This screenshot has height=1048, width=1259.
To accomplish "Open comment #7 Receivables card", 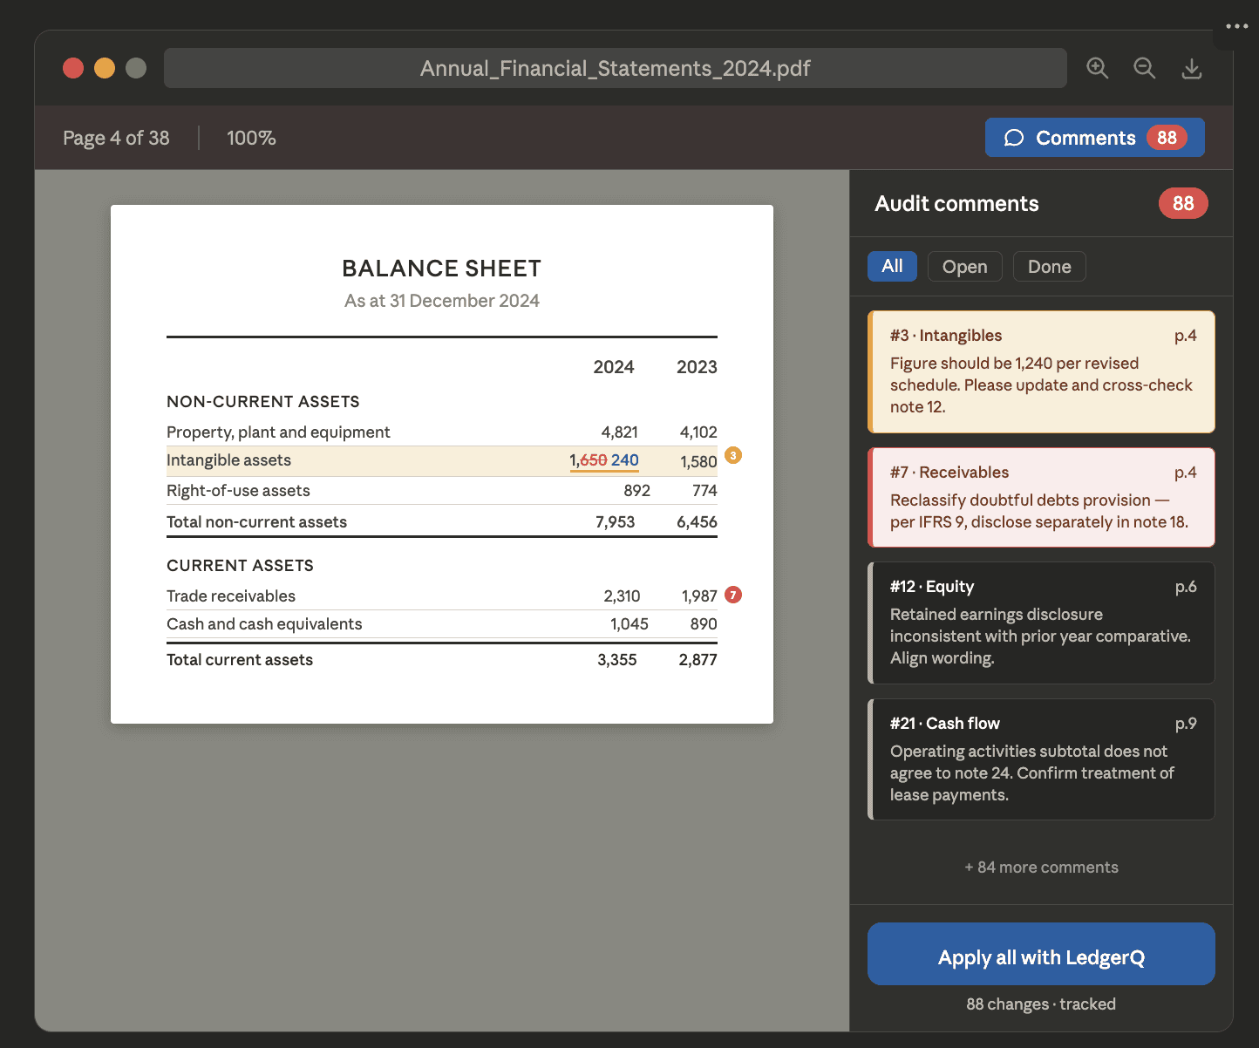I will (1041, 497).
